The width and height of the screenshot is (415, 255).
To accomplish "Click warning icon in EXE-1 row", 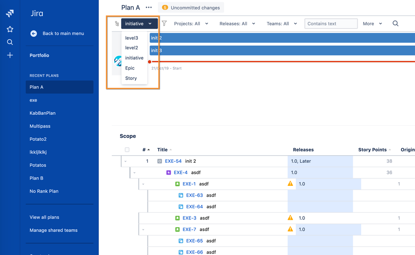I will (x=290, y=183).
